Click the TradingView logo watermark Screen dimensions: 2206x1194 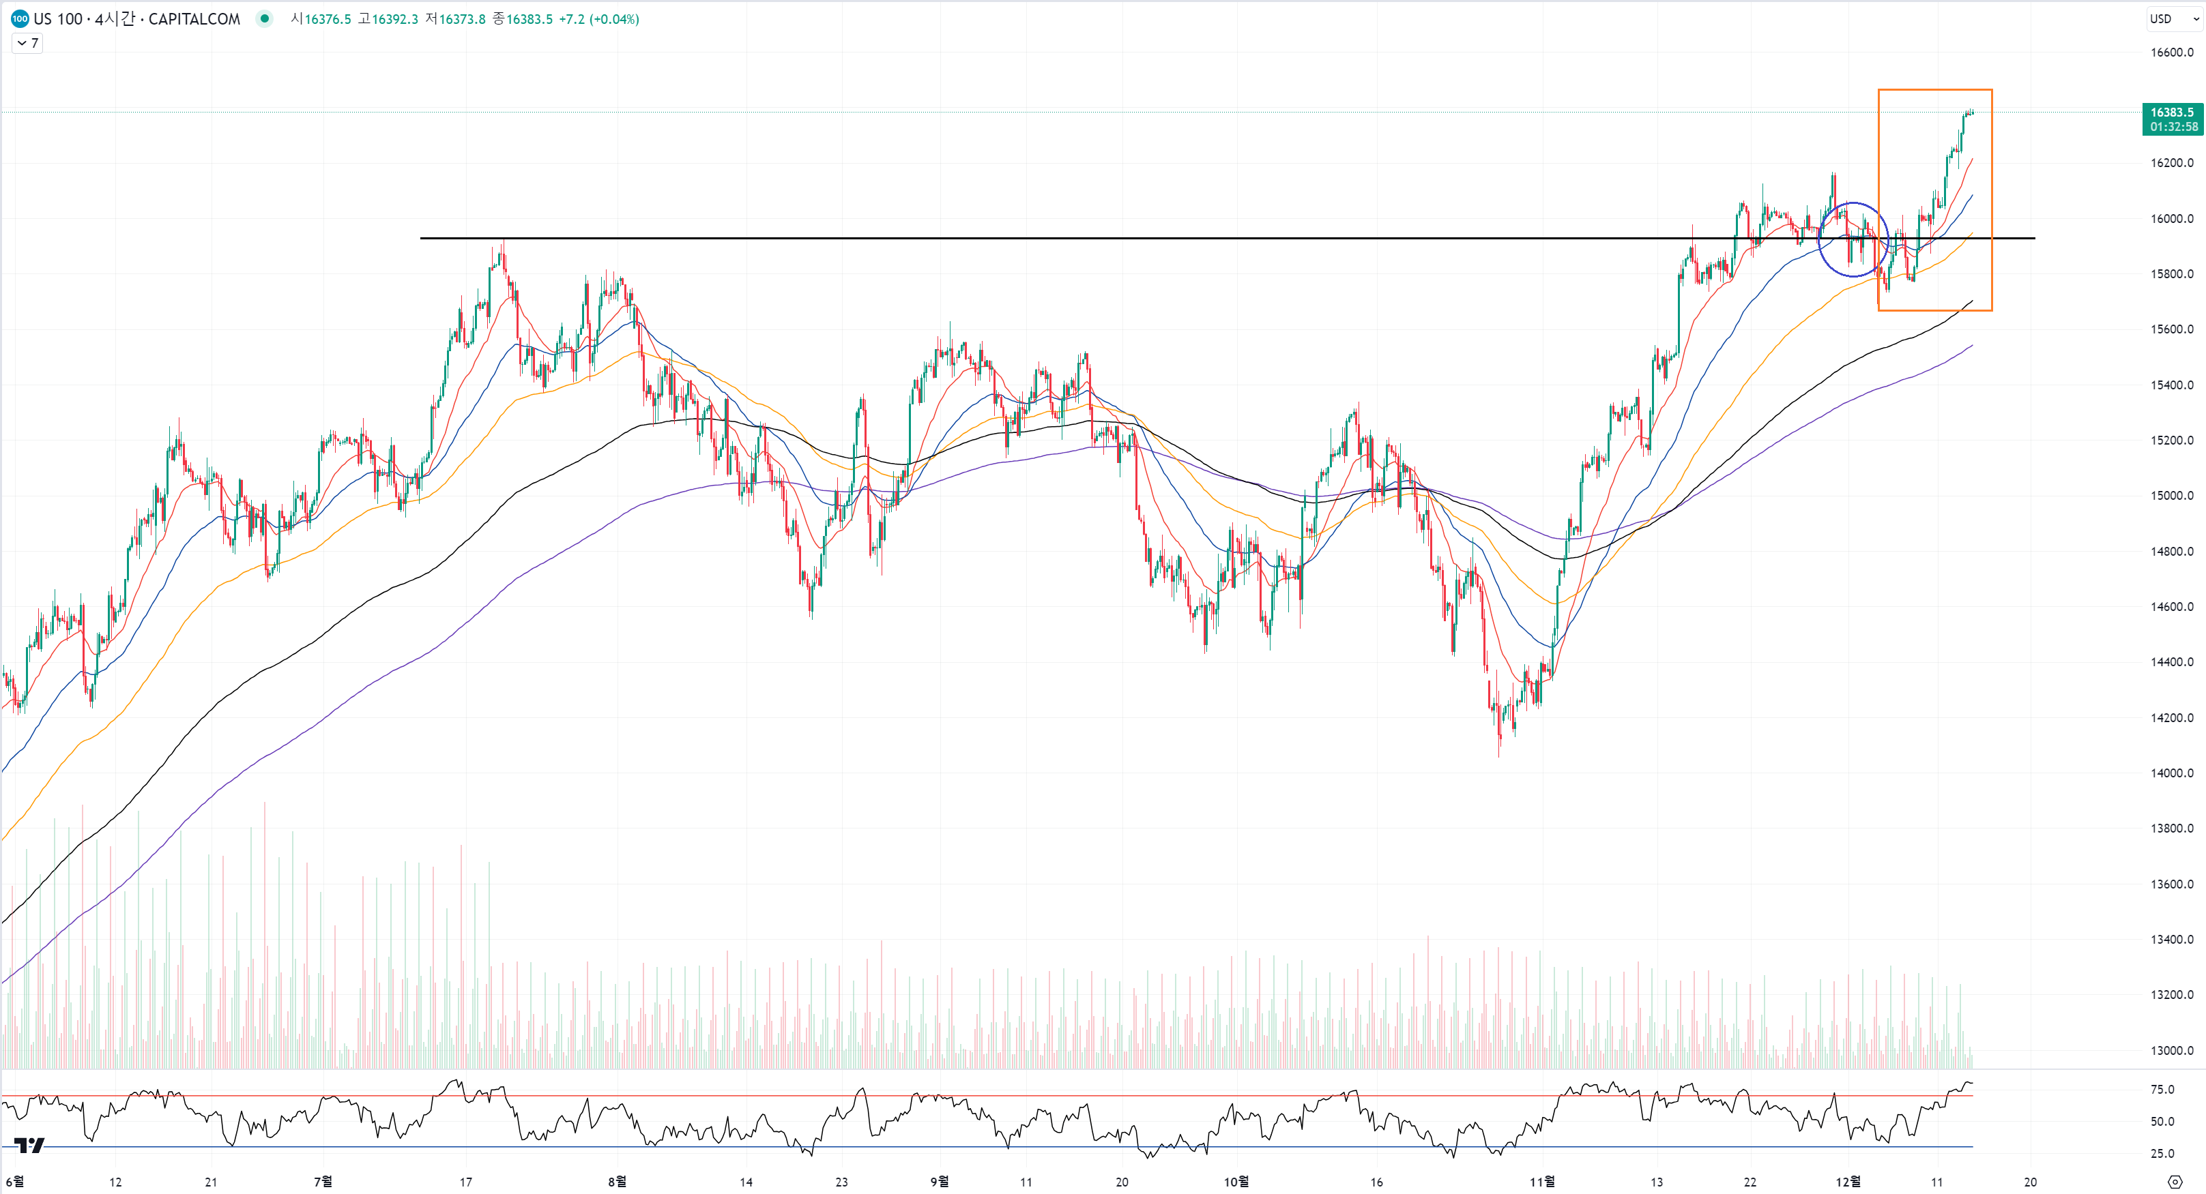tap(29, 1144)
